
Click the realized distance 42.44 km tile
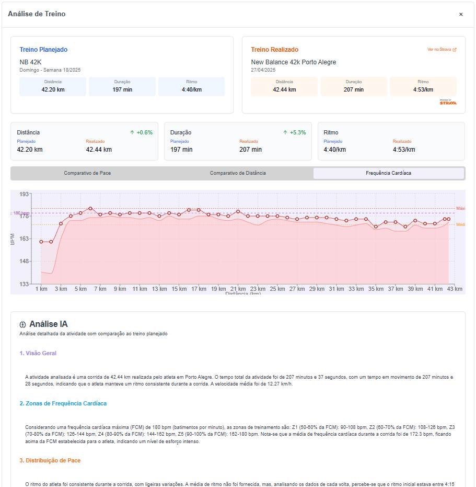coord(284,86)
